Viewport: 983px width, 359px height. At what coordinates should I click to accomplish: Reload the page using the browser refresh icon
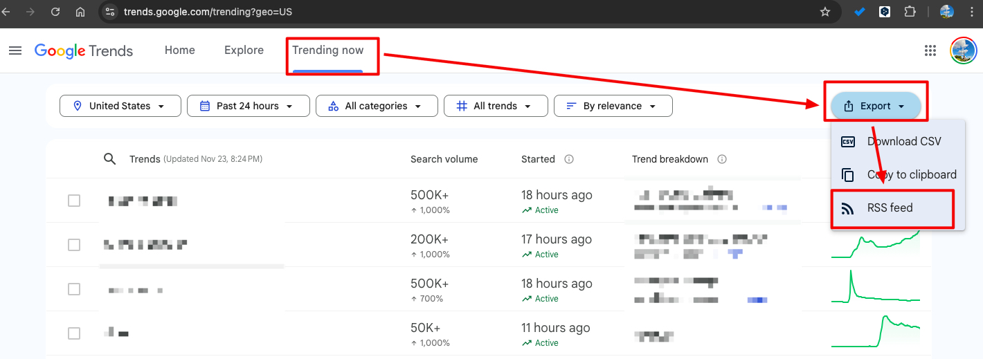tap(55, 12)
